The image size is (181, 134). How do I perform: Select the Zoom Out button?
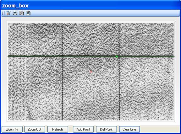pos(34,129)
